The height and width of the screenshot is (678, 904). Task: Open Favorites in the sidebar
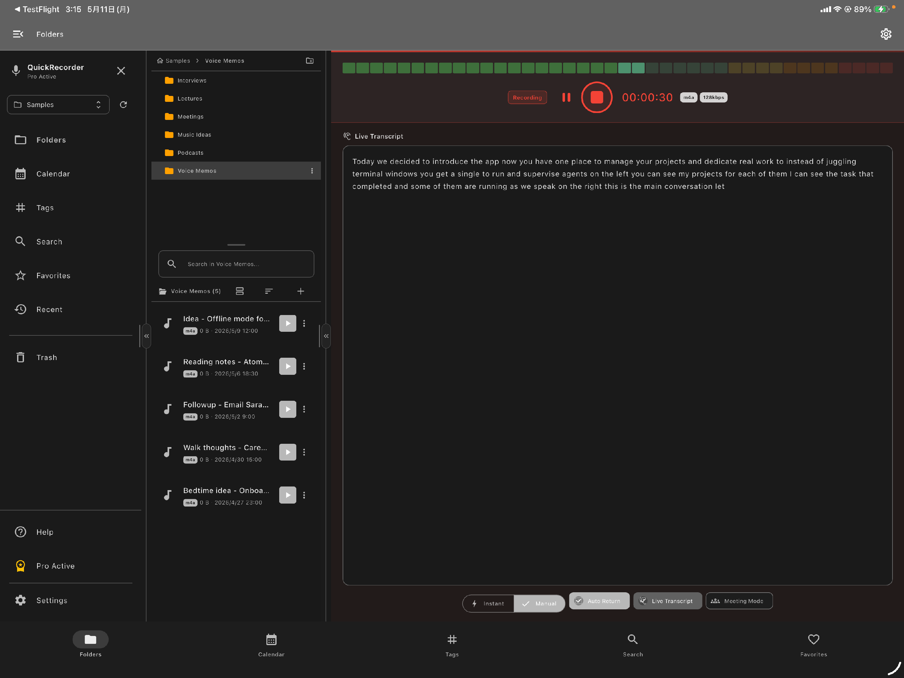tap(71, 276)
